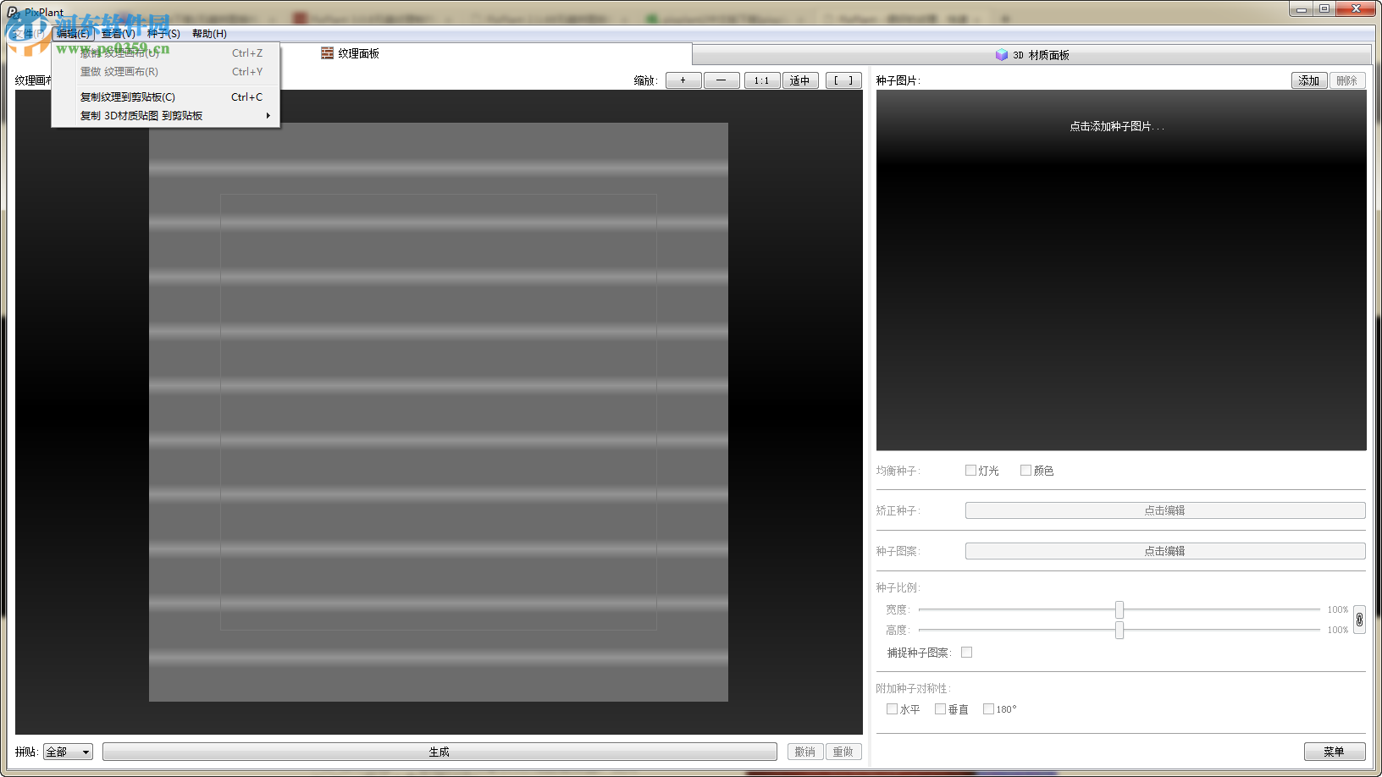Viewport: 1382px width, 777px height.
Task: Open the 种子(S) menu
Action: coord(163,34)
